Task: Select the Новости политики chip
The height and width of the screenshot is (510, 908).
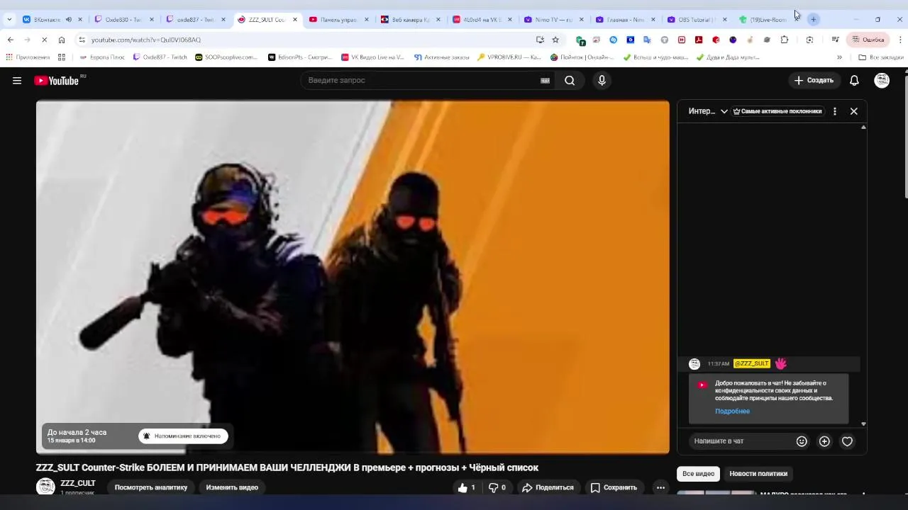Action: click(758, 474)
